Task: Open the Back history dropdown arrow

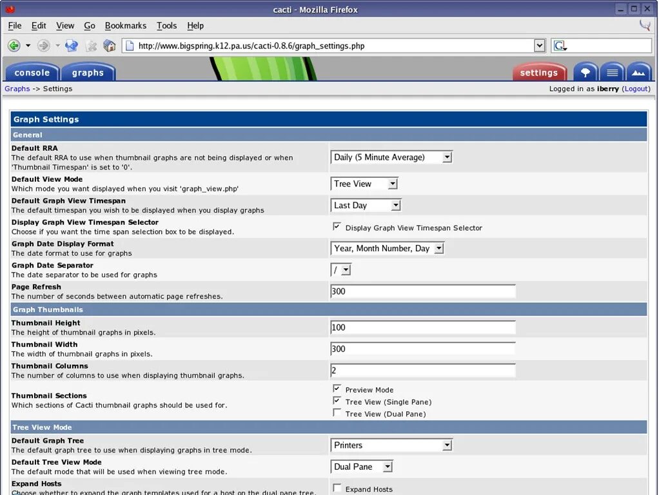Action: 28,45
